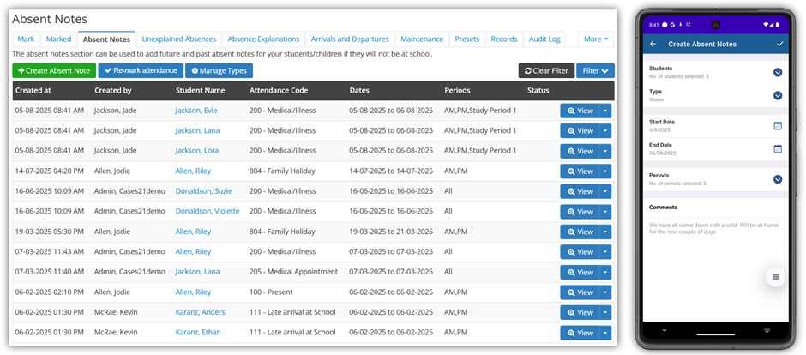The width and height of the screenshot is (806, 355).
Task: Expand the Periods selection dropdown
Action: (778, 179)
